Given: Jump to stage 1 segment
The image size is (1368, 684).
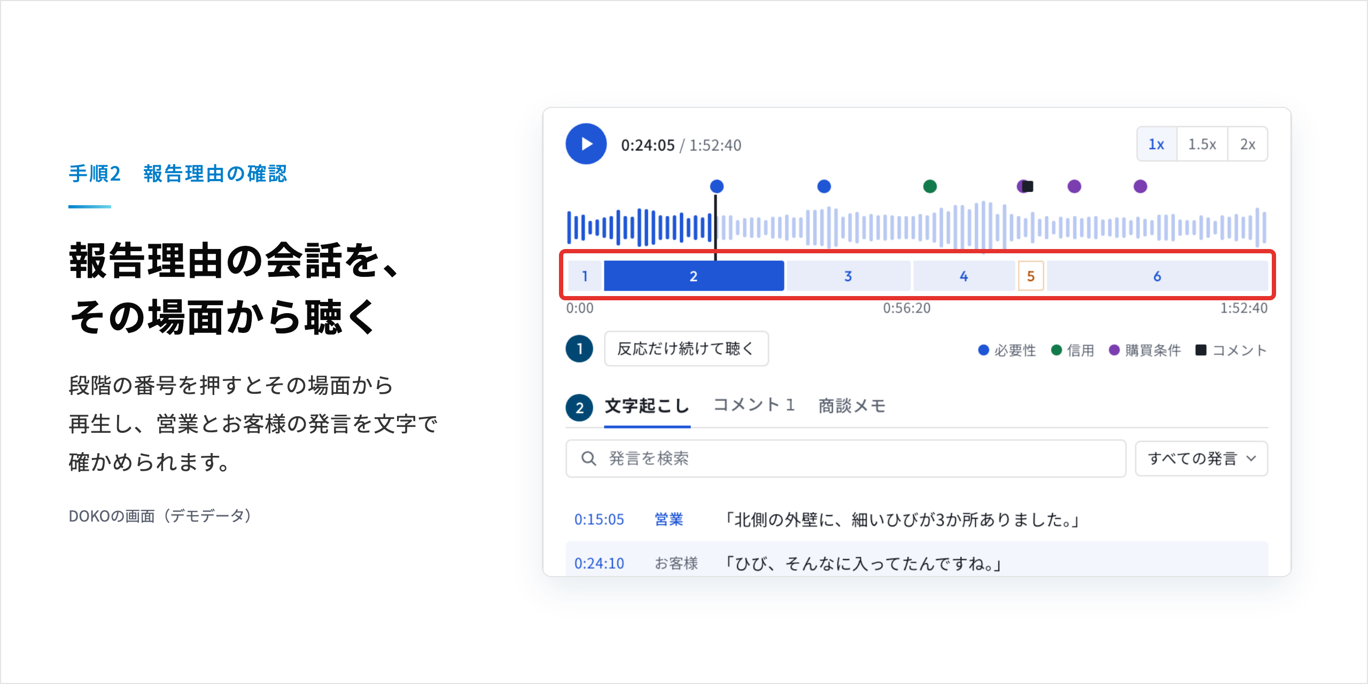Looking at the screenshot, I should [x=585, y=276].
